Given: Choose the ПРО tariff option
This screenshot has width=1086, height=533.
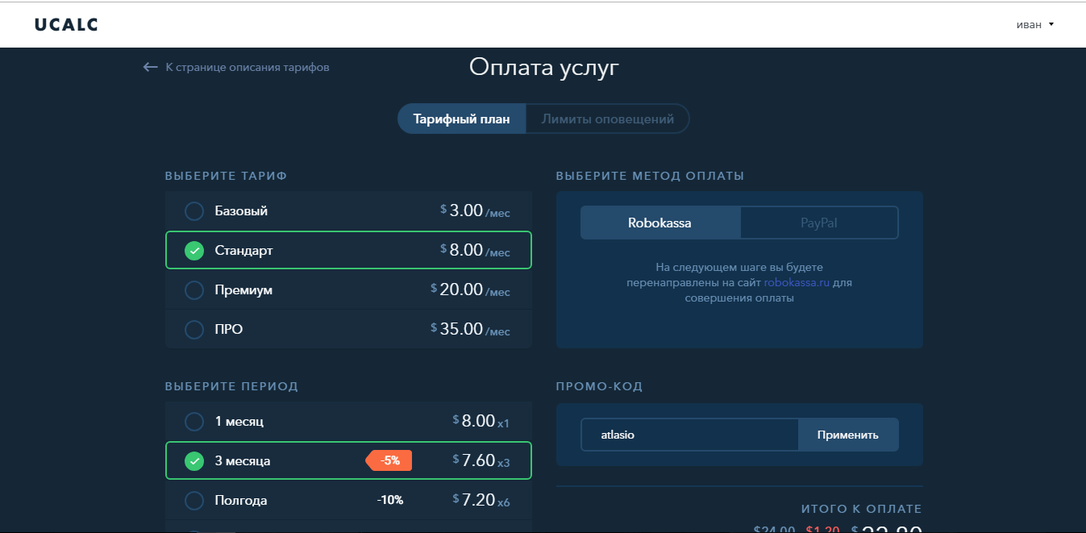Looking at the screenshot, I should point(194,330).
